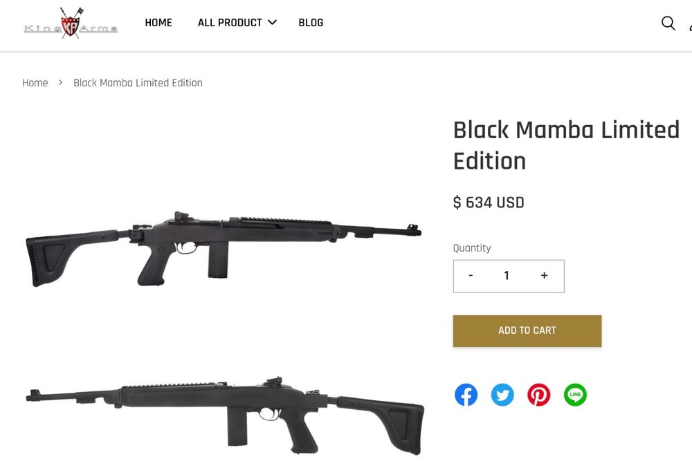
Task: Focus the quantity number field
Action: 507,276
